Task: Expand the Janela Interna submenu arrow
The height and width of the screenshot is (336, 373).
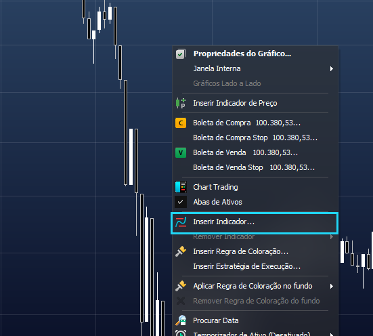Action: tap(332, 69)
